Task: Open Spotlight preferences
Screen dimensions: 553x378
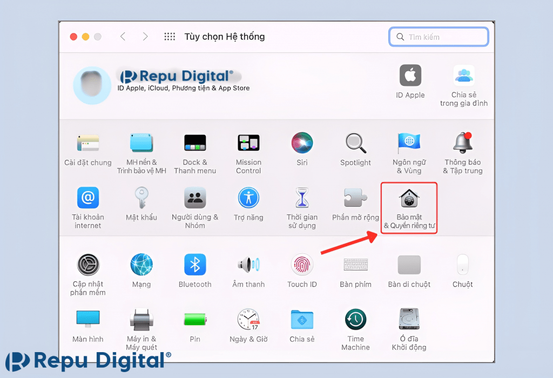Action: click(x=355, y=143)
